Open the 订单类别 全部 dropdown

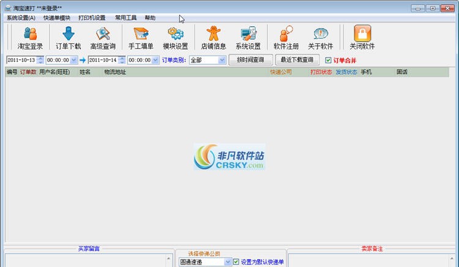222,60
